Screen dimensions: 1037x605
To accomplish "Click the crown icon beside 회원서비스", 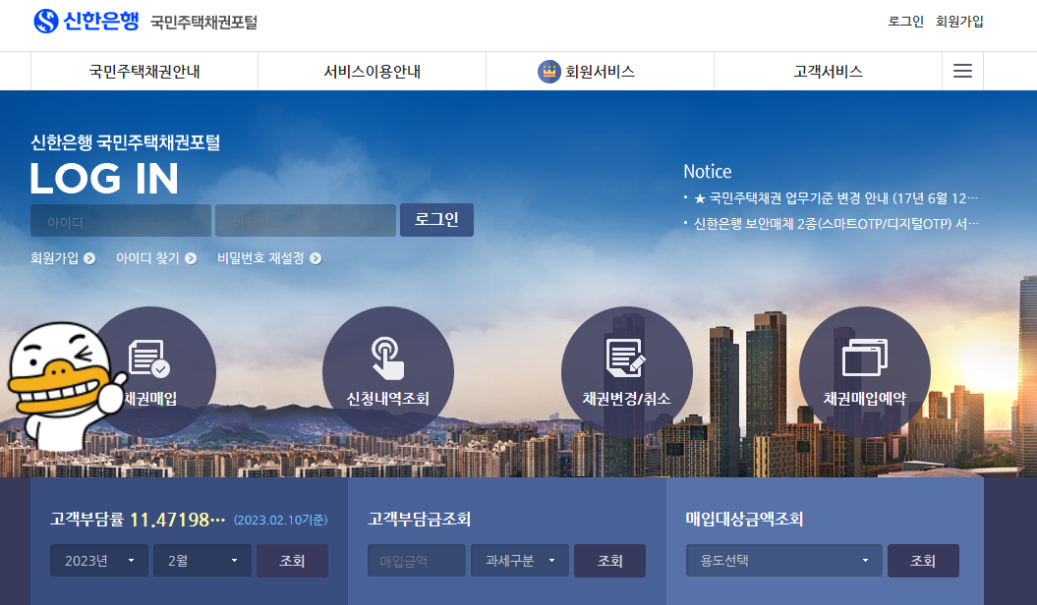I will click(x=548, y=72).
